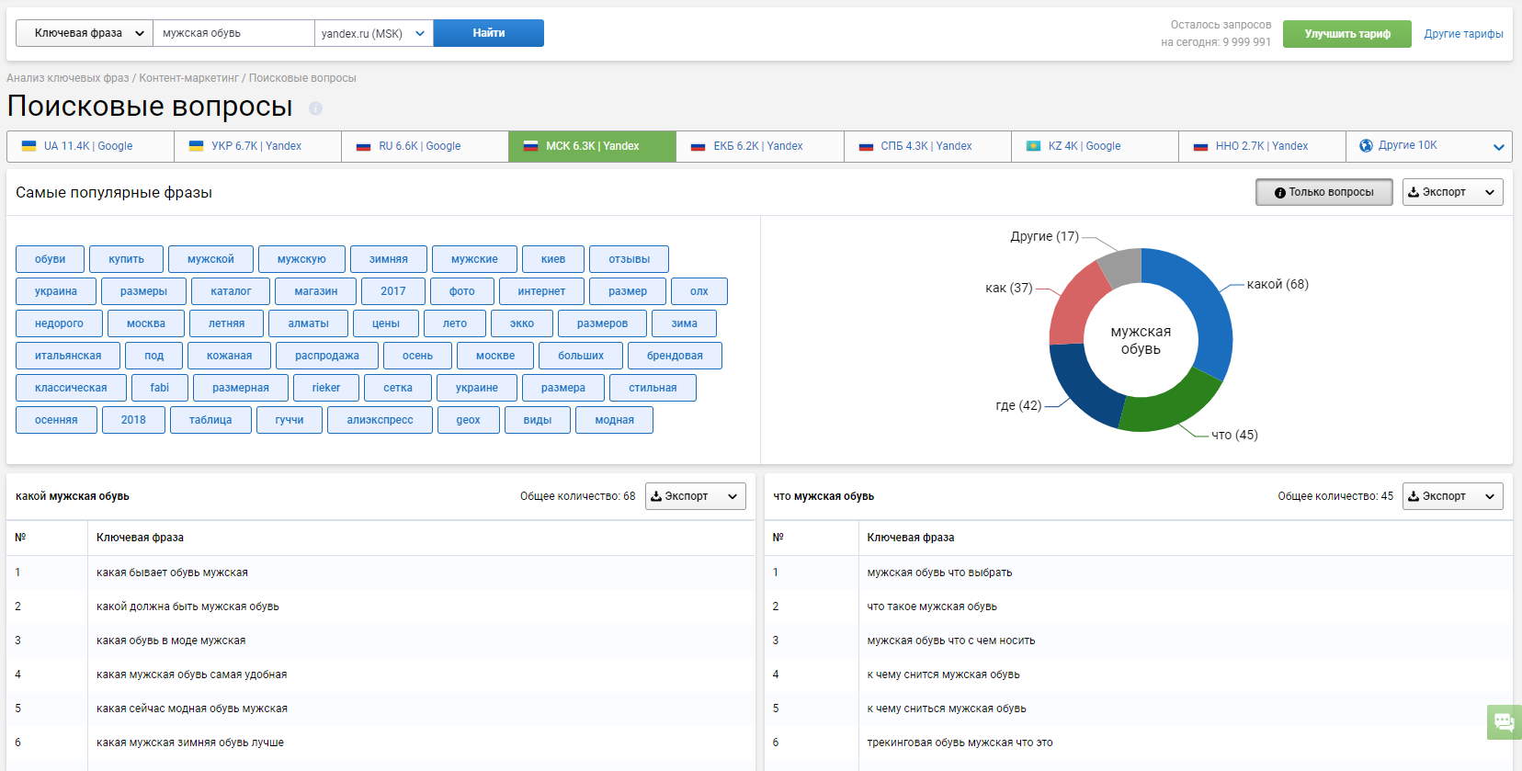1522x771 pixels.
Task: Select the алиэкспресс phrase tag
Action: (380, 420)
